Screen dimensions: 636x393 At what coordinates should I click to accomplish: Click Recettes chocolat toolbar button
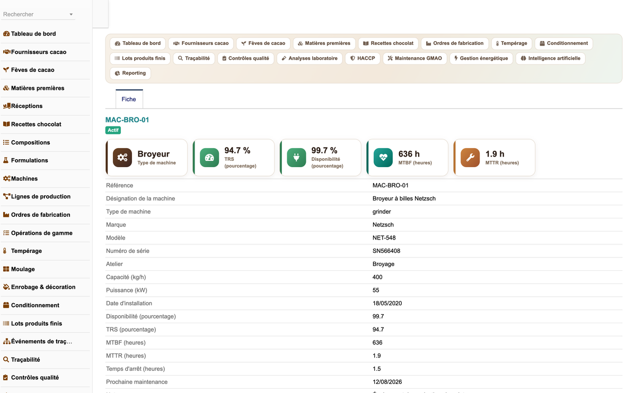388,43
